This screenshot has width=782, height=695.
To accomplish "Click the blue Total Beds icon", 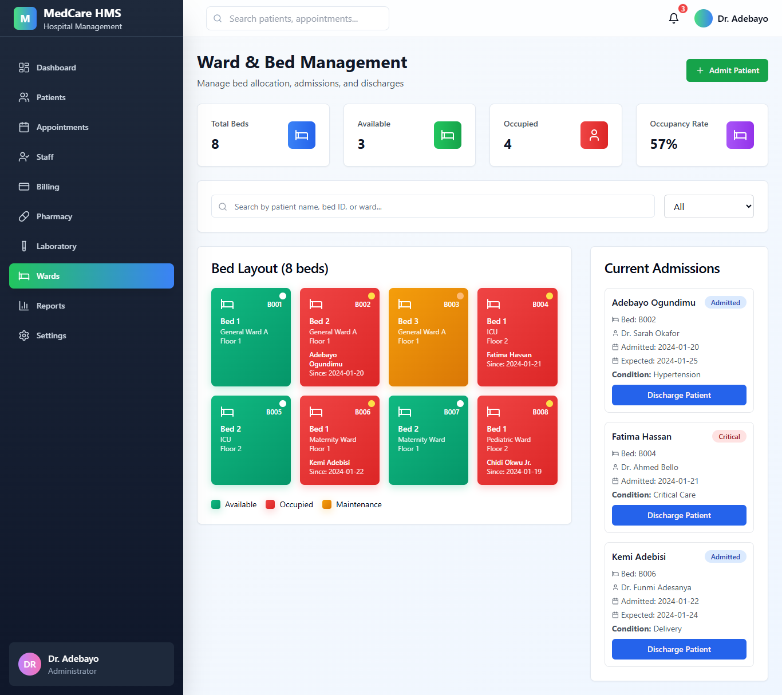I will tap(302, 135).
